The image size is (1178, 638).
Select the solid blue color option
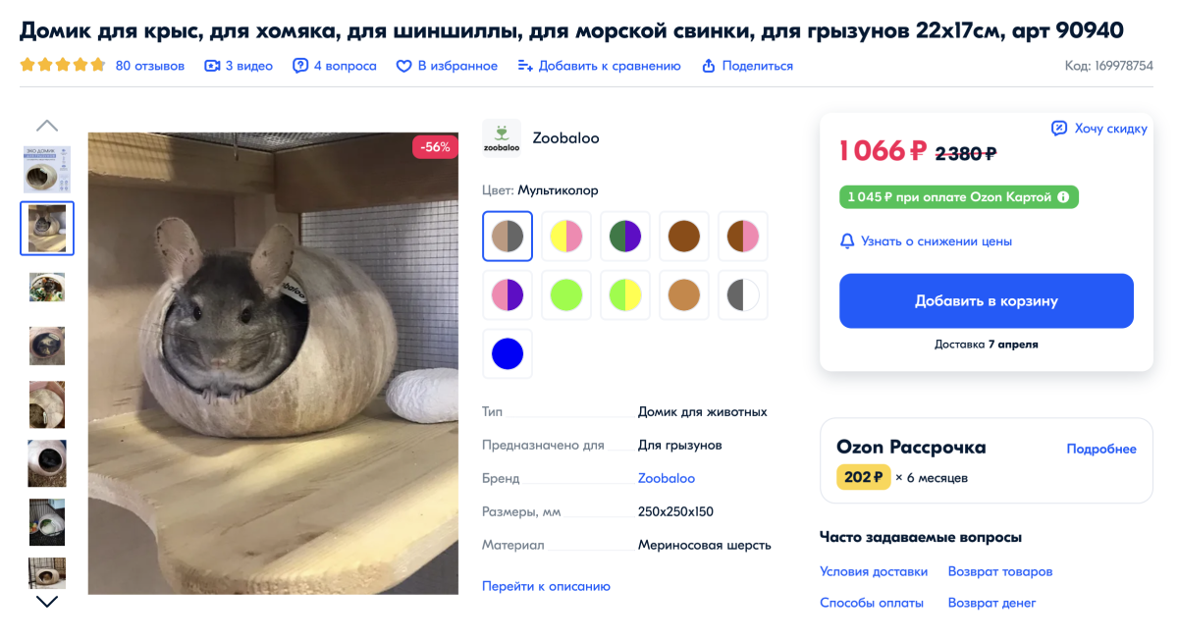point(508,353)
